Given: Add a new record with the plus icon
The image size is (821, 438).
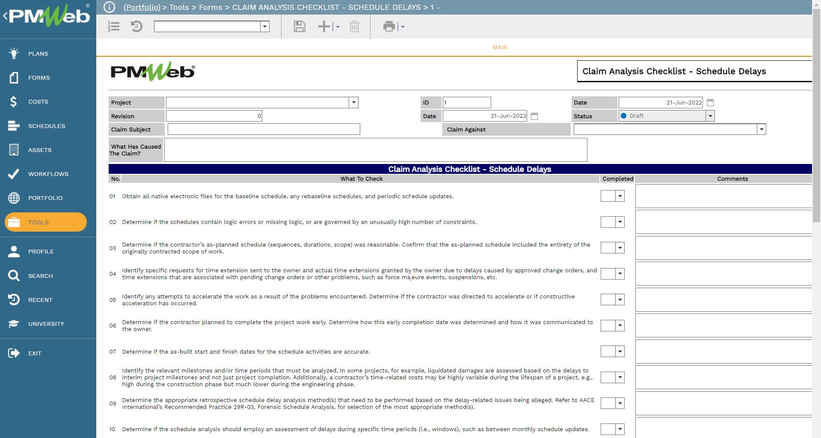Looking at the screenshot, I should [324, 27].
